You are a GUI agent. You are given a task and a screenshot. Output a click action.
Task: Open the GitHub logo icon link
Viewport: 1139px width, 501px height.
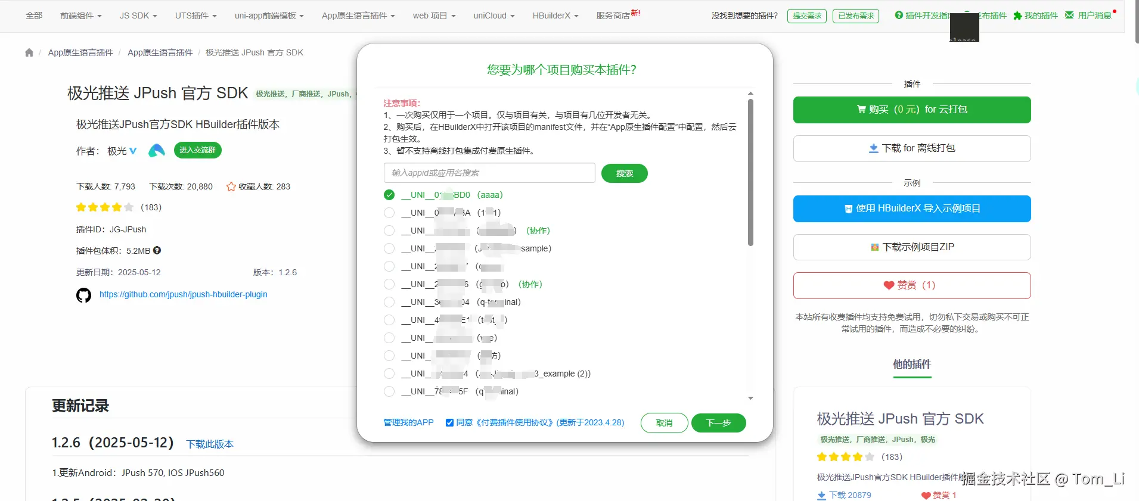(83, 295)
